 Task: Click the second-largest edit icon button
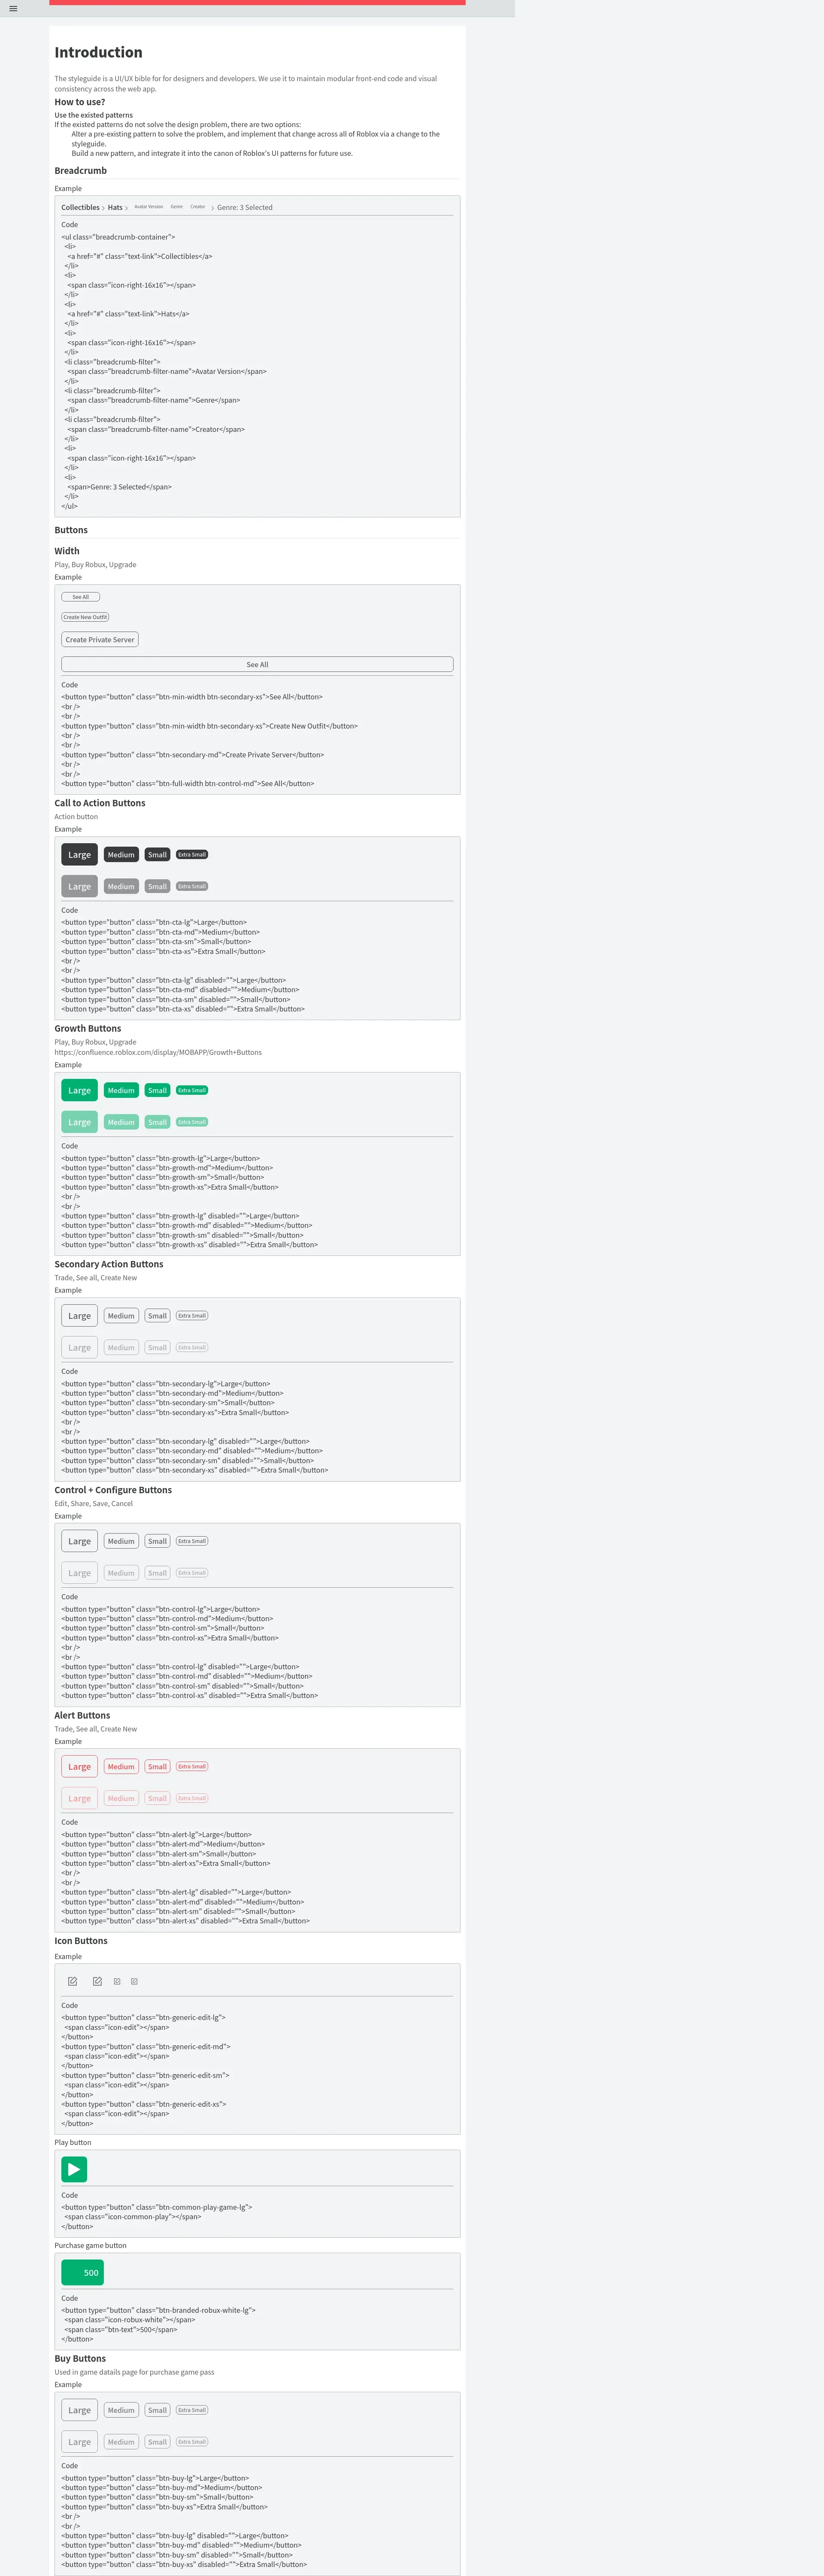pos(97,1981)
